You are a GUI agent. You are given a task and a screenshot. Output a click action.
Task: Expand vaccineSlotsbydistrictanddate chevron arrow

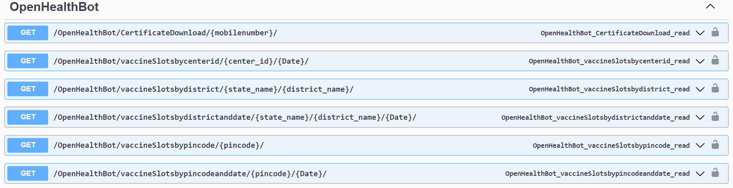point(700,117)
